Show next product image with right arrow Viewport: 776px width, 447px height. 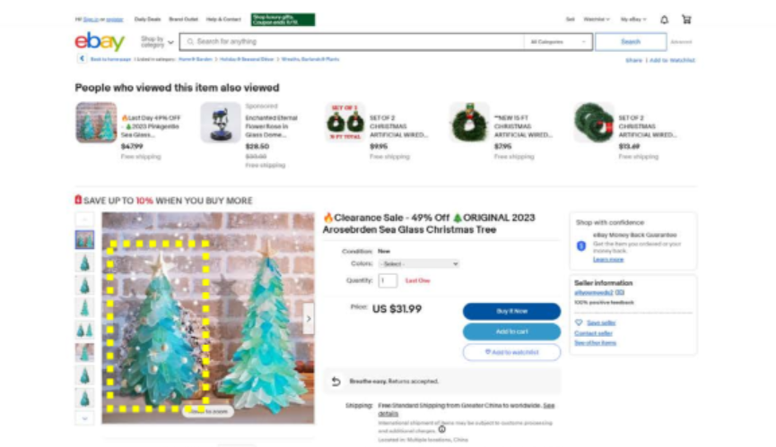point(309,319)
